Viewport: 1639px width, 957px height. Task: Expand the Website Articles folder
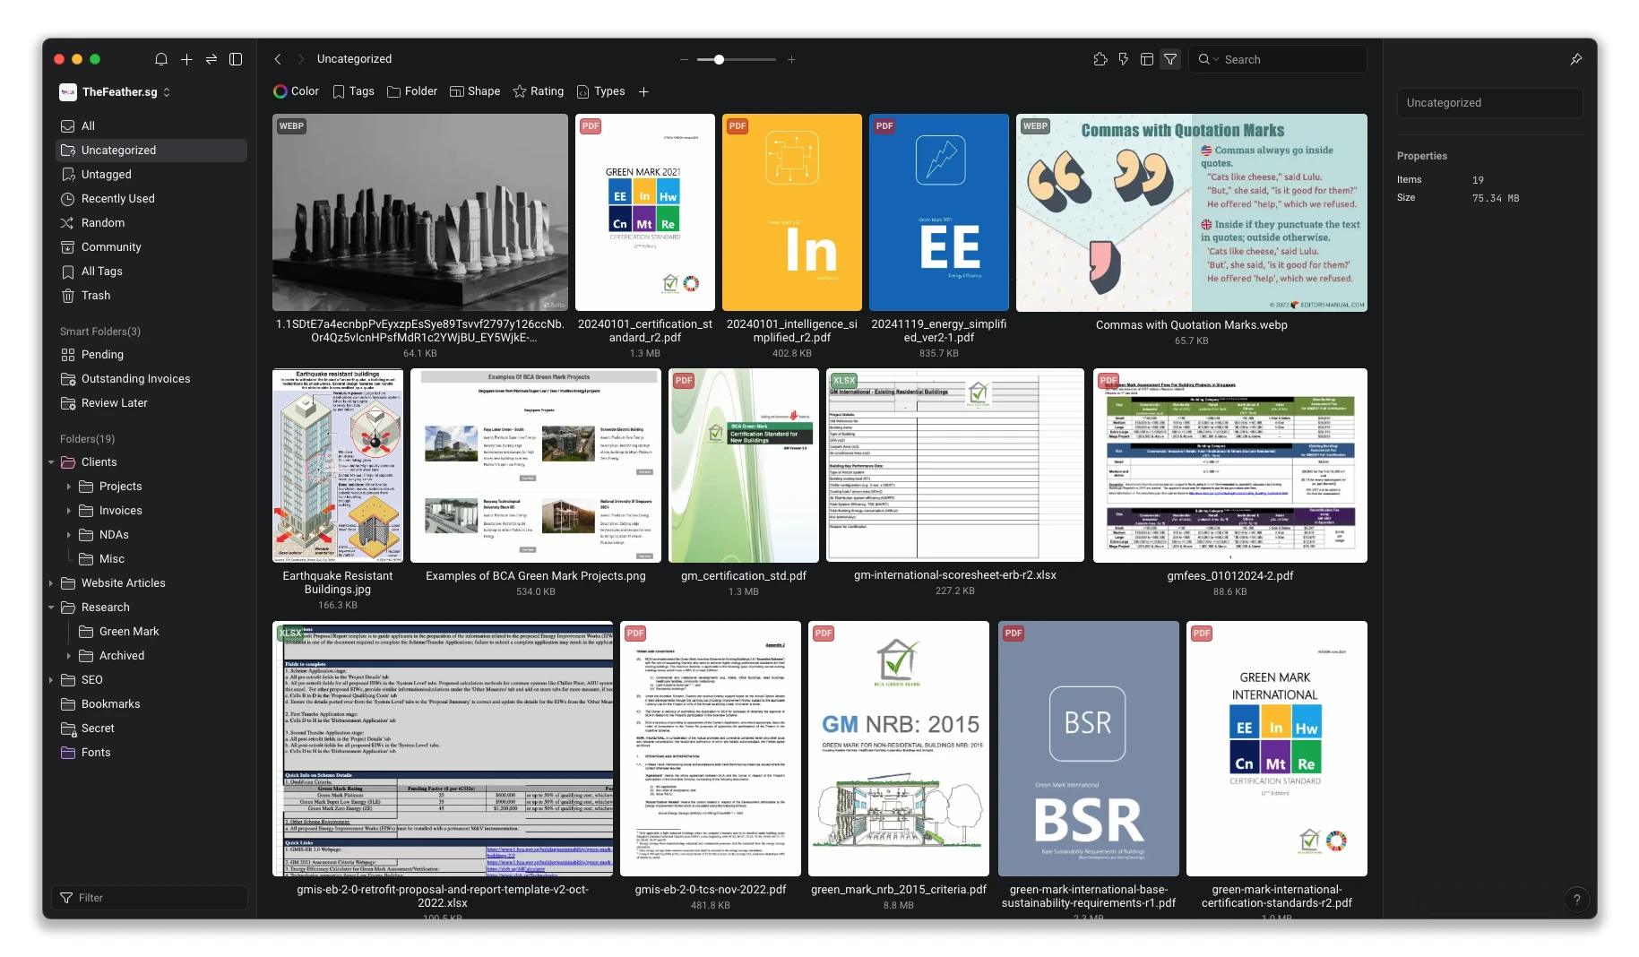click(x=51, y=583)
